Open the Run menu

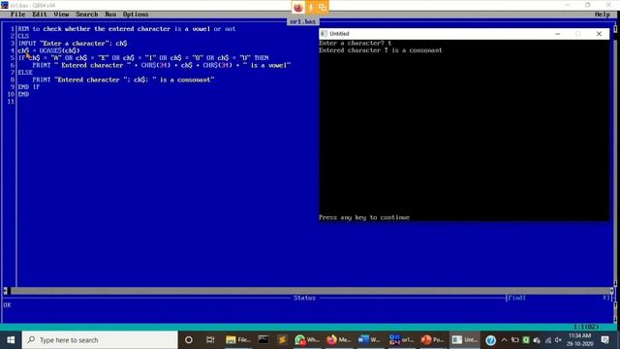coord(110,15)
